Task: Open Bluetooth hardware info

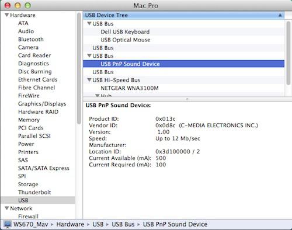Action: click(31, 39)
